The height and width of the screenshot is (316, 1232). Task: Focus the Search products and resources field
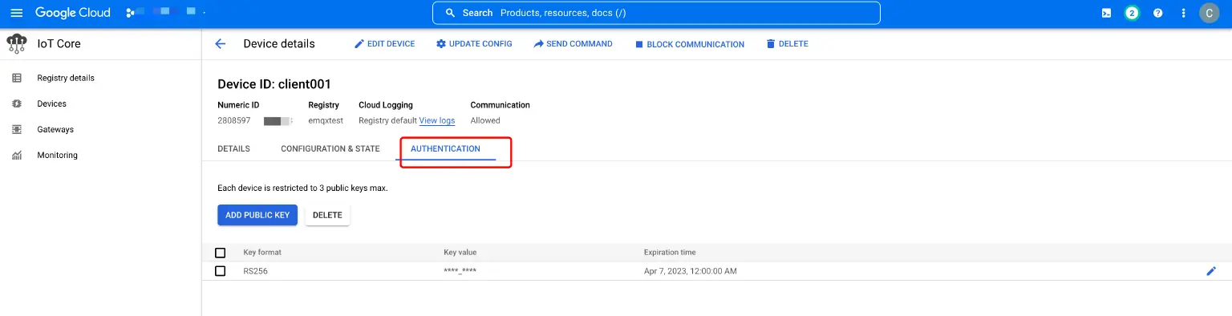tap(656, 13)
